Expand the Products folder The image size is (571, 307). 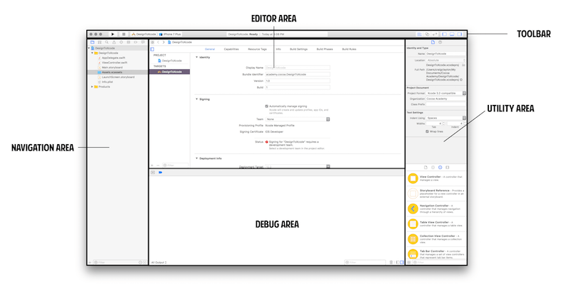pyautogui.click(x=92, y=86)
